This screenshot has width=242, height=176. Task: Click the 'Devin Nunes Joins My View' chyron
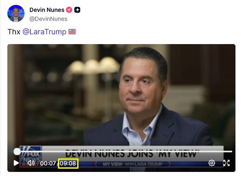pos(132,154)
